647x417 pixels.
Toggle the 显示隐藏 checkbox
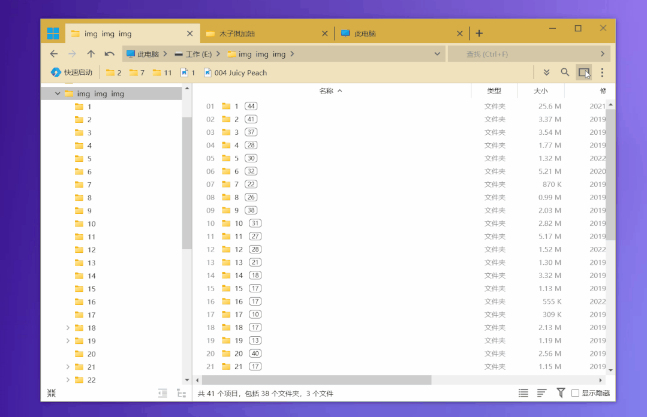pyautogui.click(x=575, y=393)
